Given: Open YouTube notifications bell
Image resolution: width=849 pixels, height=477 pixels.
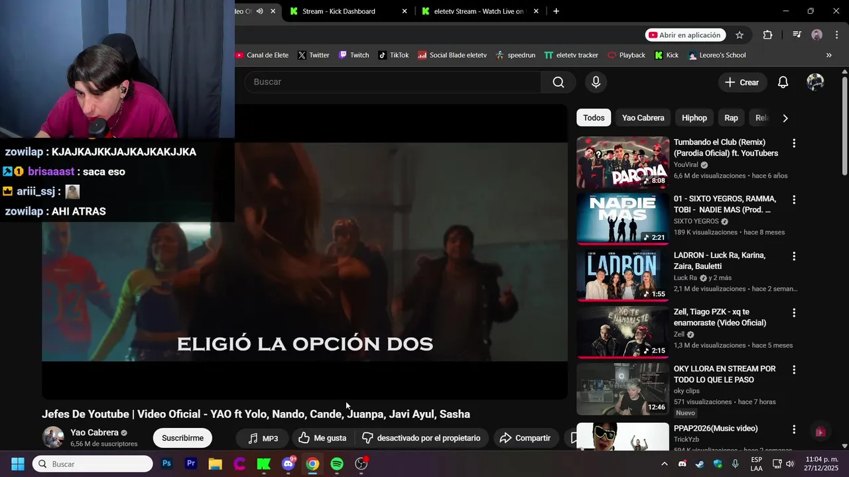Looking at the screenshot, I should [x=783, y=82].
